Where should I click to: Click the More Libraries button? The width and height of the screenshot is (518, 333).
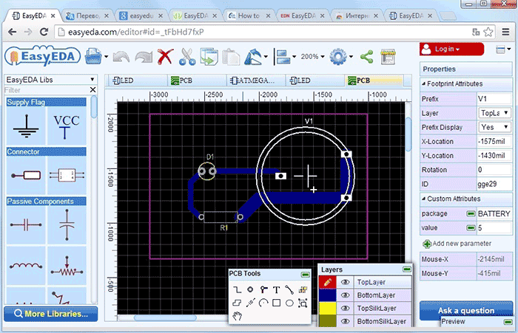coord(50,314)
